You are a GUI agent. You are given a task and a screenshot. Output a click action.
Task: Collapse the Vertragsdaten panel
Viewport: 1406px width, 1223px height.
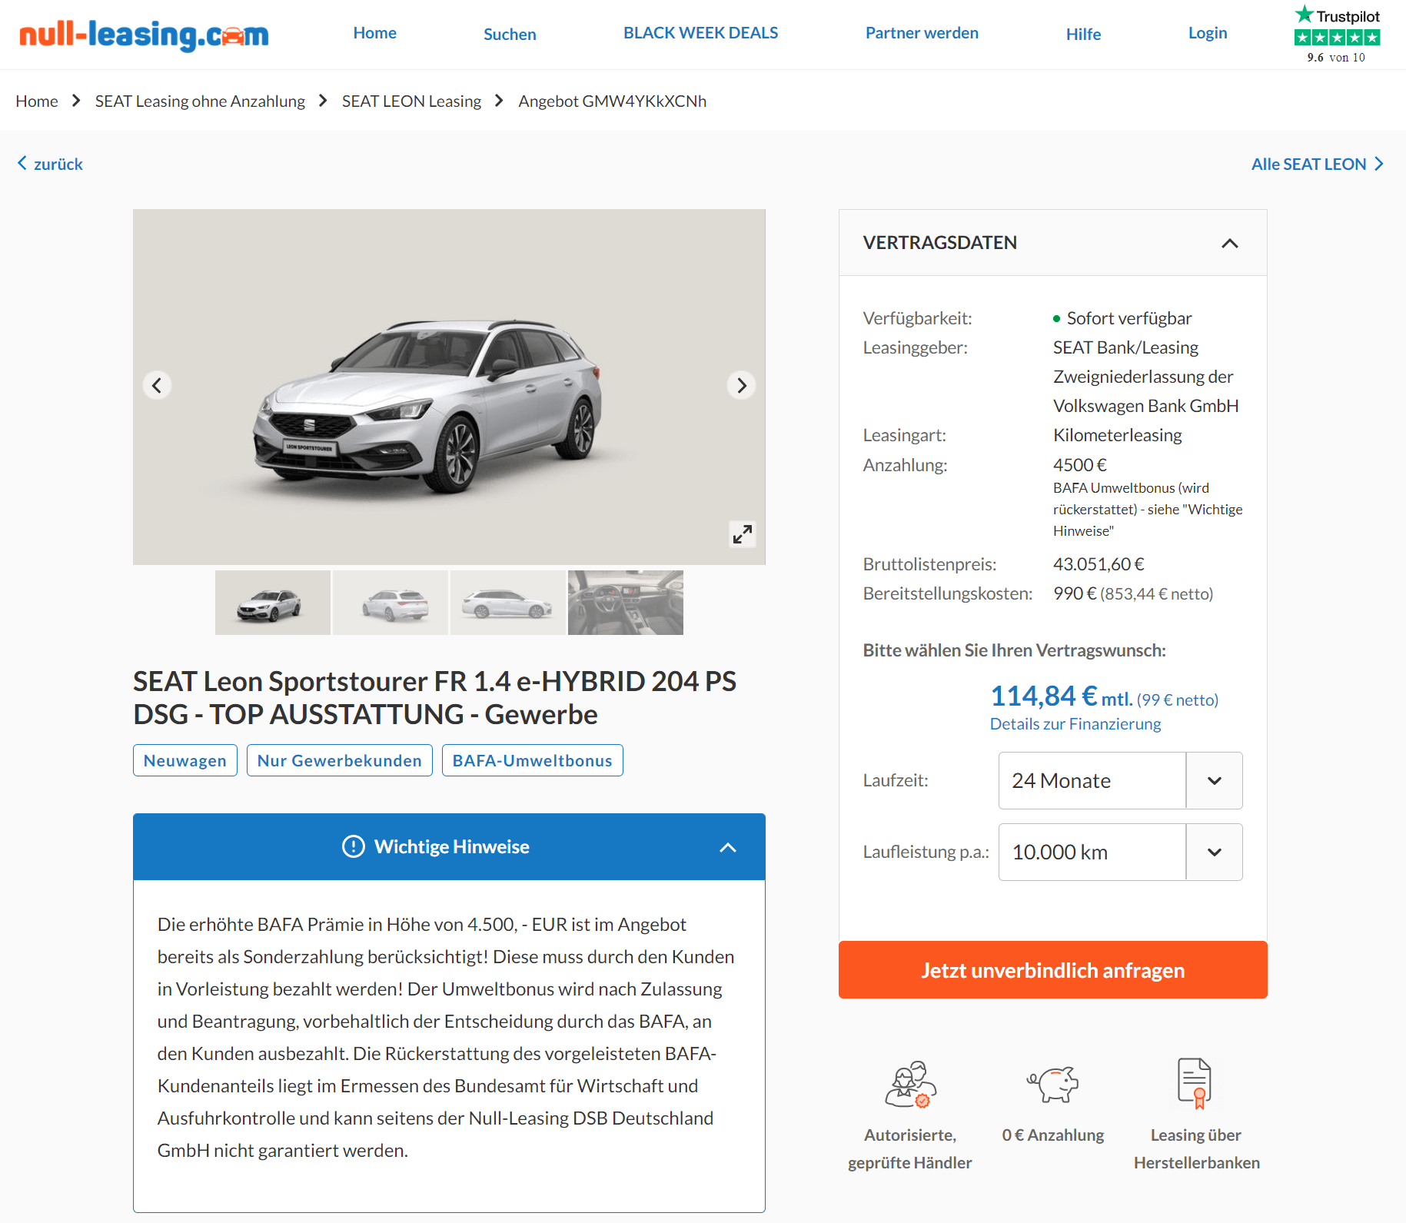click(x=1230, y=243)
